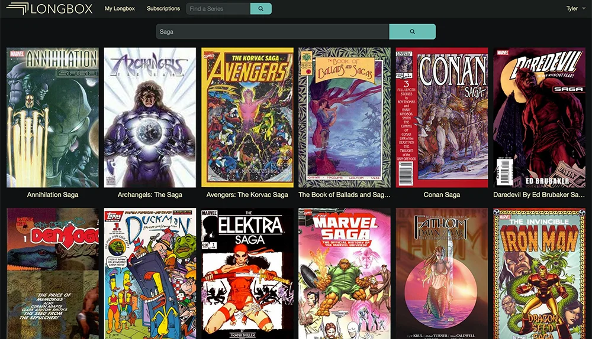Click the Conan Saga title link

pos(442,195)
